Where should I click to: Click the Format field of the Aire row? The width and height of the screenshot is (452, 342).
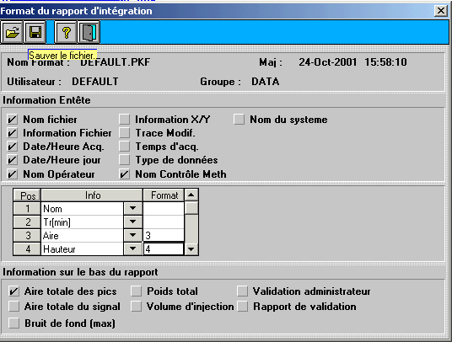(x=164, y=236)
